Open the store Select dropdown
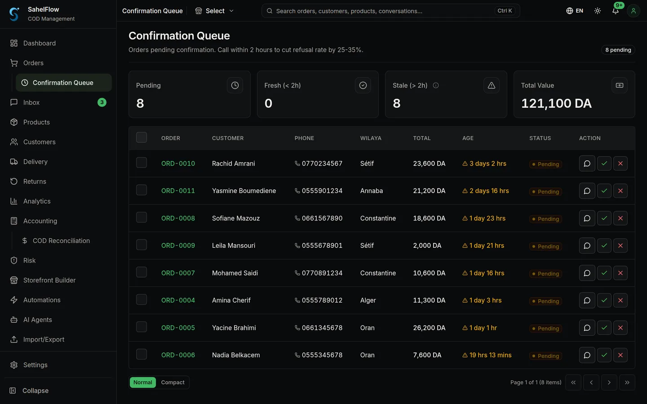The width and height of the screenshot is (647, 404). pos(214,11)
